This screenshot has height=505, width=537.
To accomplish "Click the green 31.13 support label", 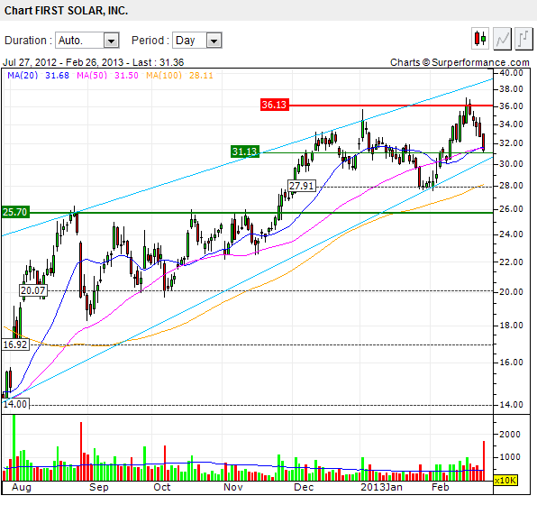I will tap(245, 151).
